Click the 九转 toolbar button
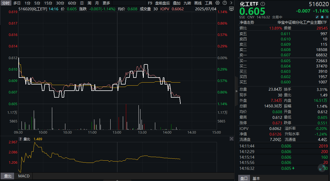This screenshot has height=181, width=330. (x=187, y=3)
